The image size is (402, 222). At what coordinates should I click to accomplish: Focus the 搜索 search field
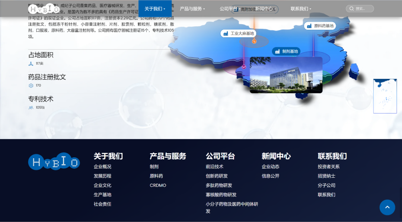360,9
